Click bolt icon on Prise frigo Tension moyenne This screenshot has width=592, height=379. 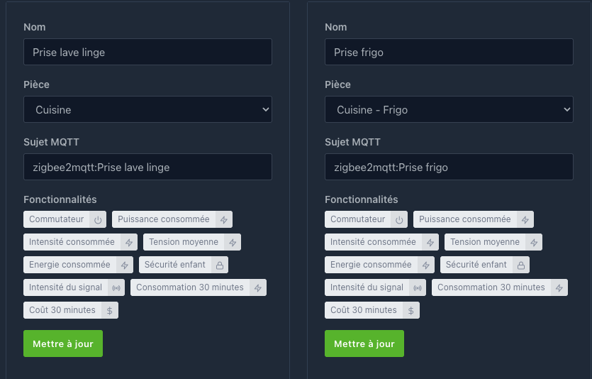pyautogui.click(x=534, y=243)
